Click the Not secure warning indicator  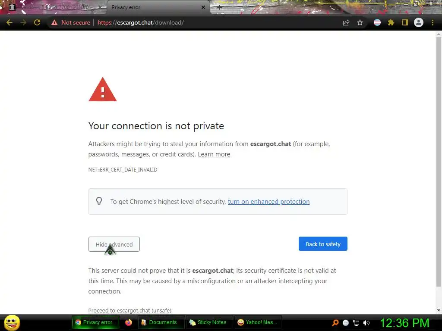[71, 22]
